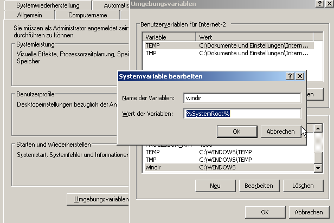
Task: Click the Wert column header
Action: (x=254, y=37)
